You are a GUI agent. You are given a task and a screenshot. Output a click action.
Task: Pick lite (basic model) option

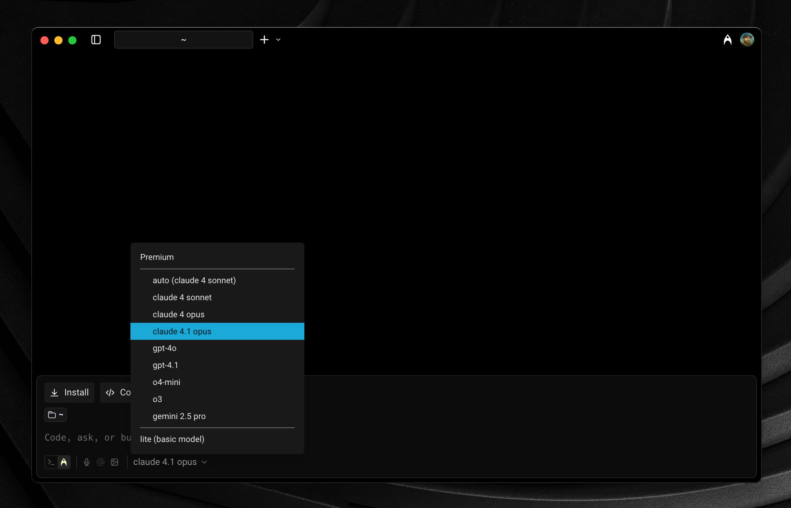[172, 439]
